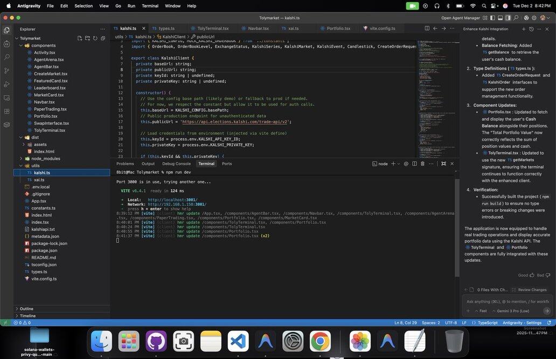Expand the node_modules folder
The height and width of the screenshot is (359, 556).
(x=44, y=159)
